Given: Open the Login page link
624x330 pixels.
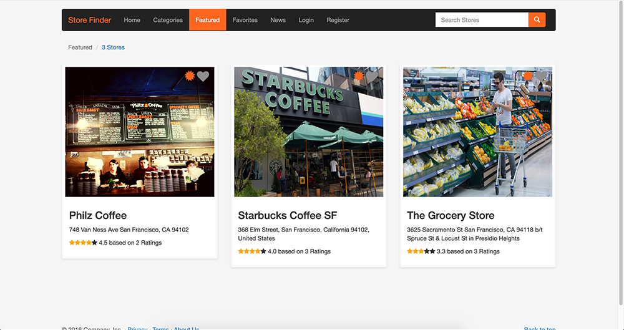Looking at the screenshot, I should click(306, 20).
